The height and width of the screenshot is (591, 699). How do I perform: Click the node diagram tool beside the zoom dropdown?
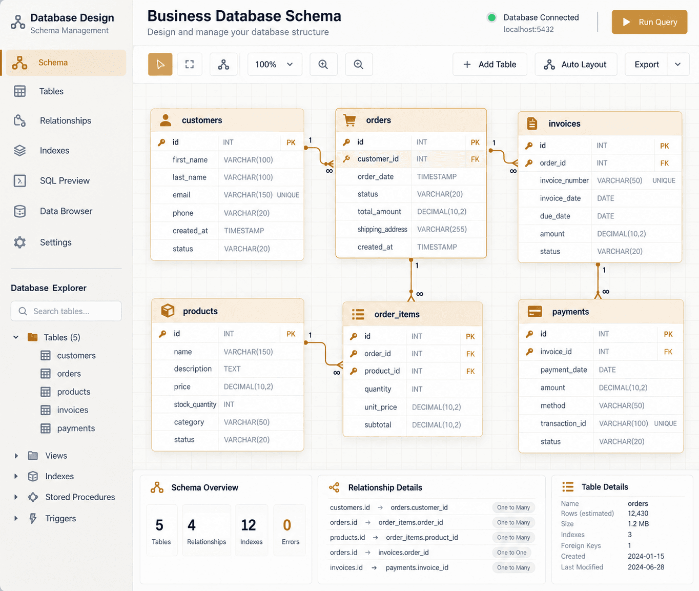click(x=223, y=65)
